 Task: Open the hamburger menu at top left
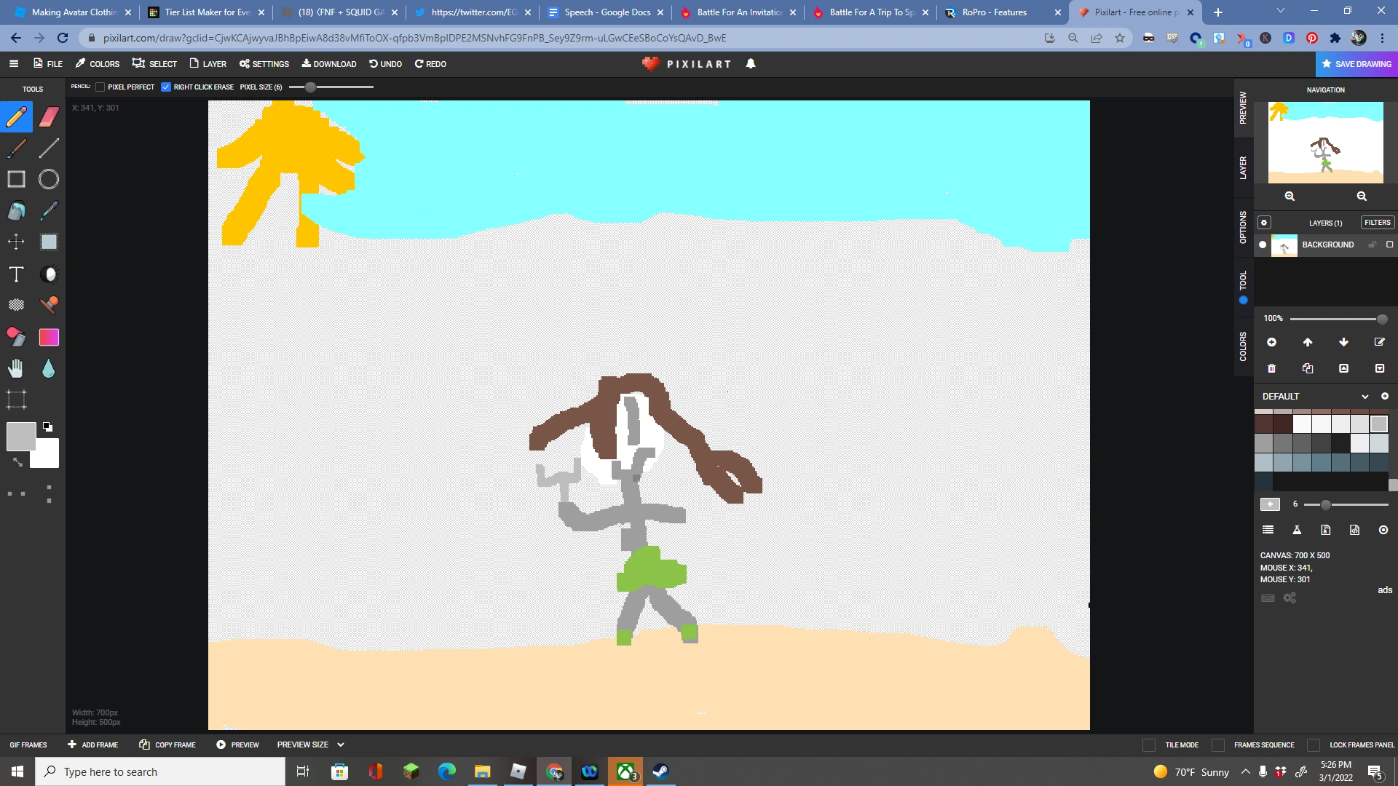pos(13,64)
